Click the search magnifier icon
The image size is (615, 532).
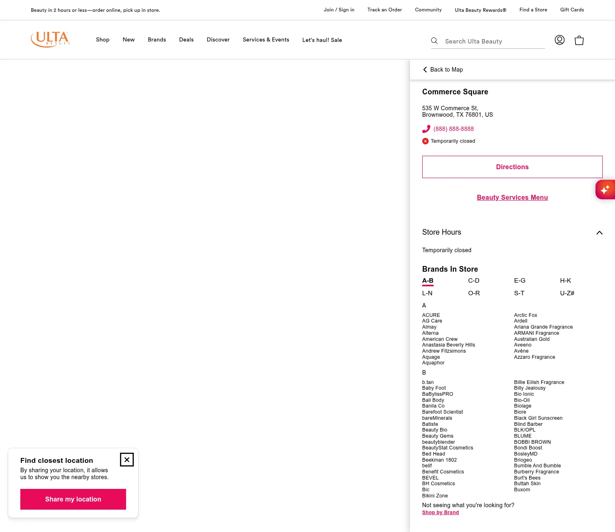[434, 41]
